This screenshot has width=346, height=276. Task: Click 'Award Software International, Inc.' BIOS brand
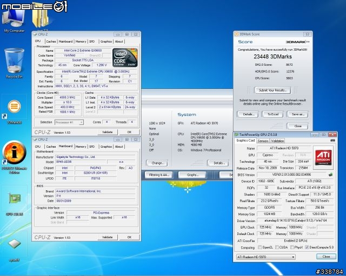click(95, 191)
